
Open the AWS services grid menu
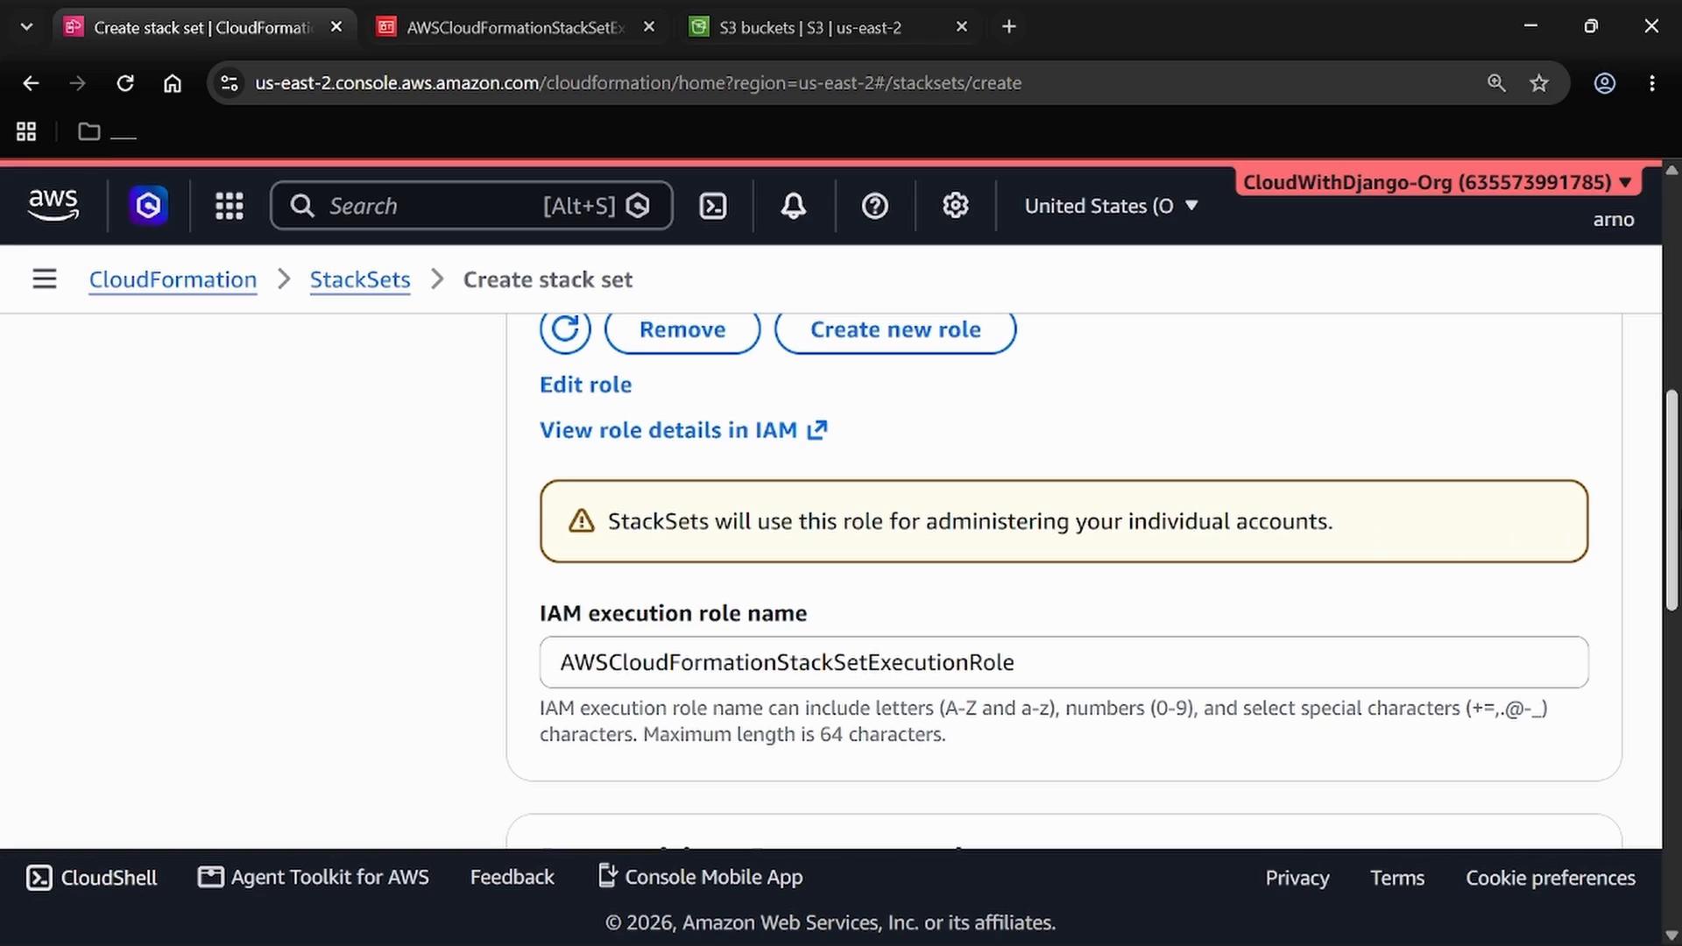point(230,206)
